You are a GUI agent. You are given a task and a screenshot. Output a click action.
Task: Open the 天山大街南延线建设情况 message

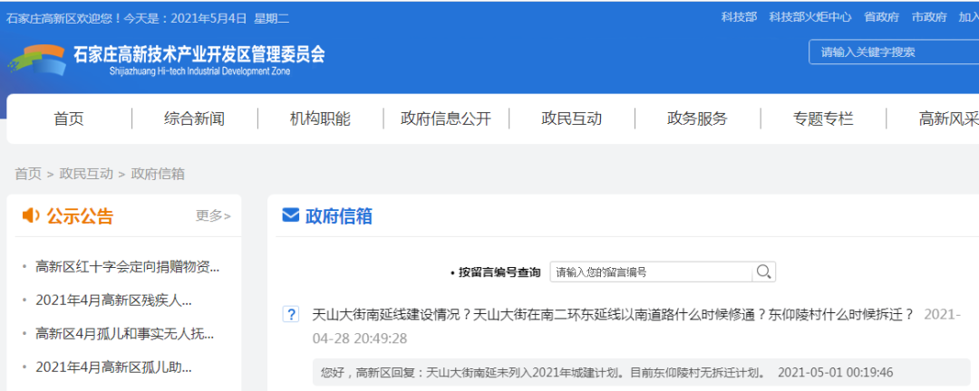pos(613,314)
